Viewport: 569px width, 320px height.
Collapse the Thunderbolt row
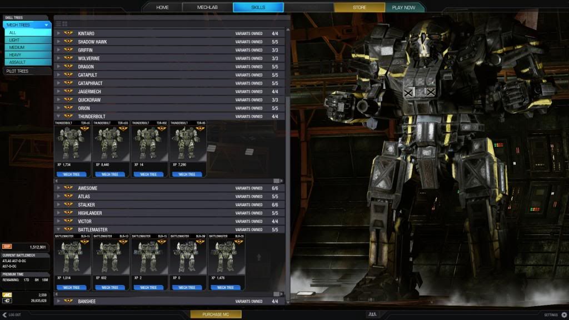(58, 116)
